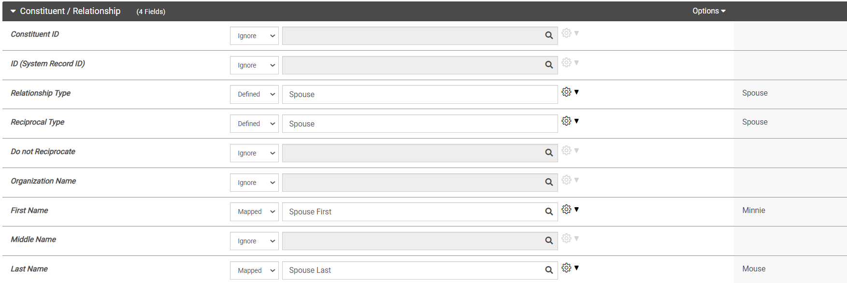Image resolution: width=847 pixels, height=283 pixels.
Task: Collapse the Constituent / Relationship section chevron
Action: [13, 11]
